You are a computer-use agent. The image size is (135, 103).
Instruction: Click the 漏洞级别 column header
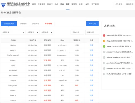(77, 40)
